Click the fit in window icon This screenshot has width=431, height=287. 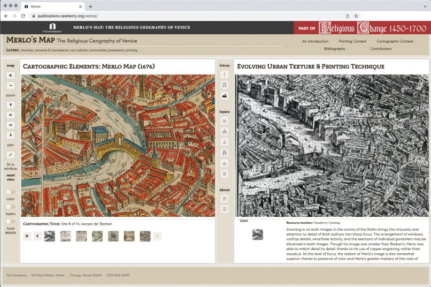pyautogui.click(x=11, y=154)
